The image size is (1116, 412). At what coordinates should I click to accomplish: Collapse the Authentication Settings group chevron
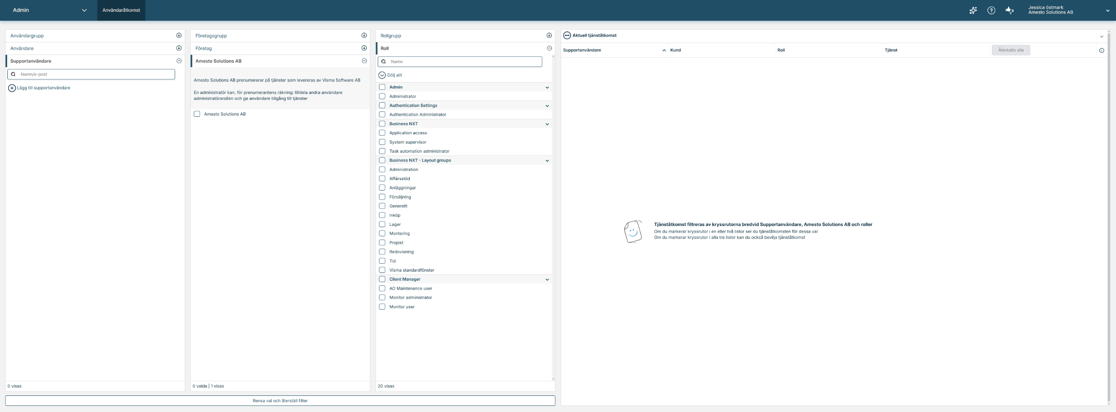pos(547,106)
